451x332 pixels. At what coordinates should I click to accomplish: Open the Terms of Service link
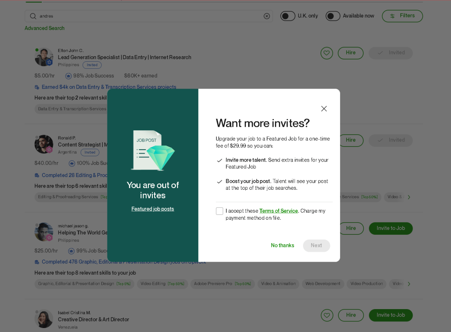click(278, 211)
